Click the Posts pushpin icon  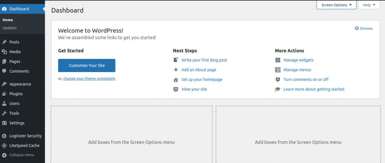click(x=4, y=42)
